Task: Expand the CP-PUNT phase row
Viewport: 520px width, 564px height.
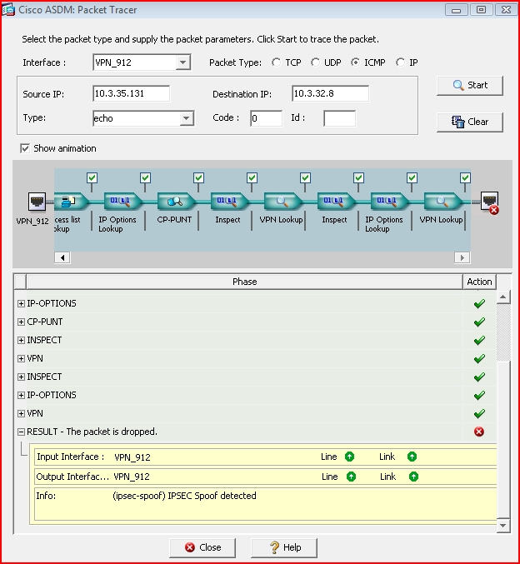Action: (21, 322)
